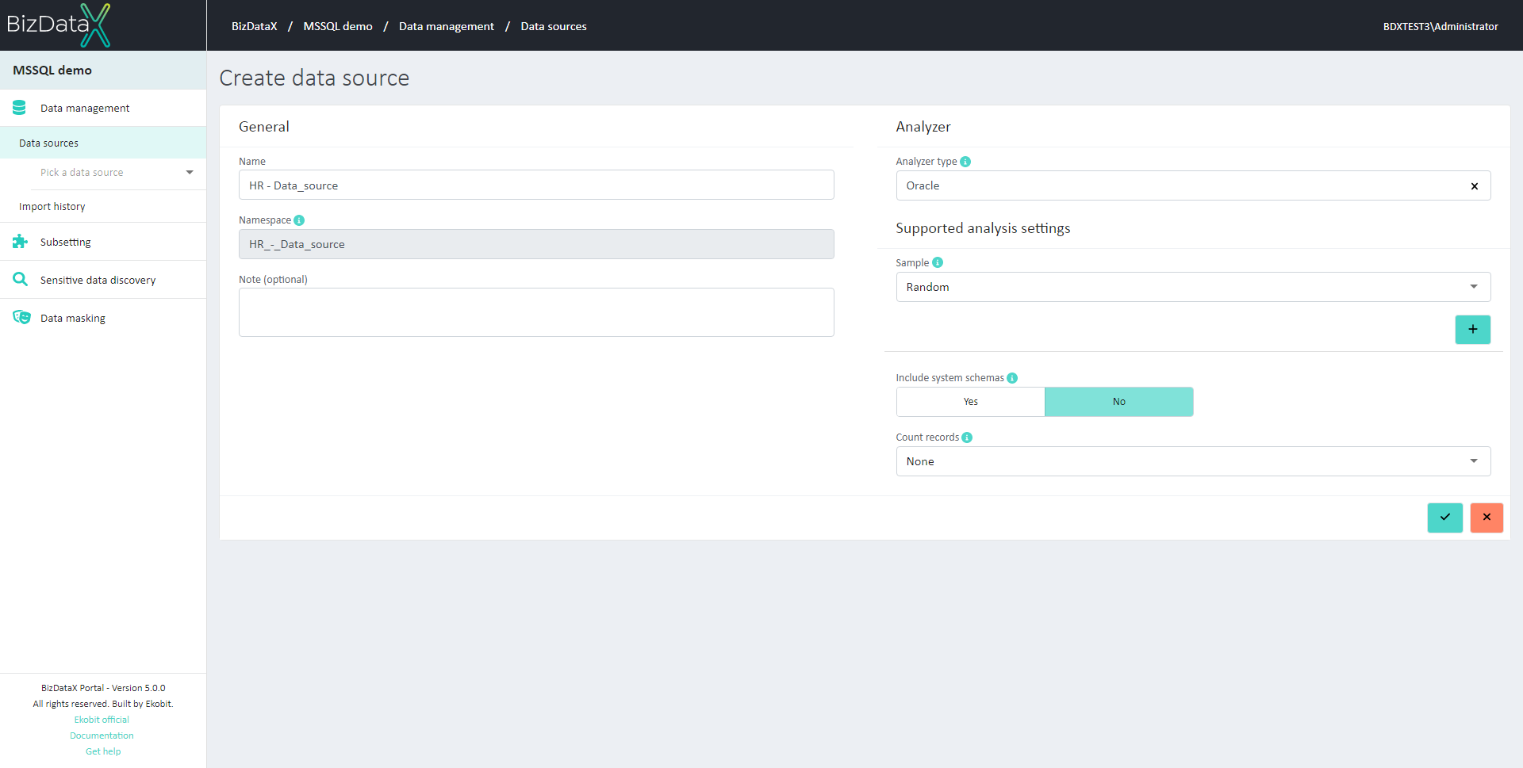Click MSSQL demo breadcrumb link
Screen dimensions: 1523x768
[x=338, y=26]
